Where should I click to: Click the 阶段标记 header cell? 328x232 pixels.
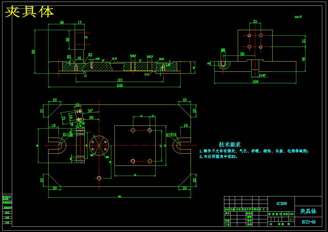click(275, 214)
